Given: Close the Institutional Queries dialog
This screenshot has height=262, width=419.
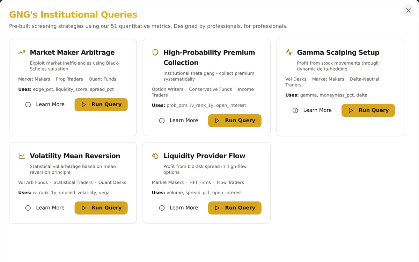Looking at the screenshot, I should (x=408, y=10).
